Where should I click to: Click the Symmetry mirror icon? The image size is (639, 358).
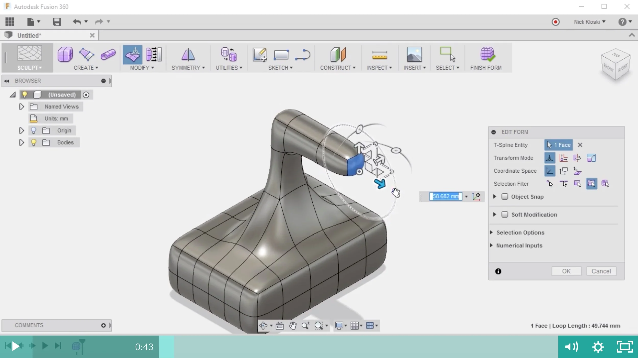[x=188, y=54]
